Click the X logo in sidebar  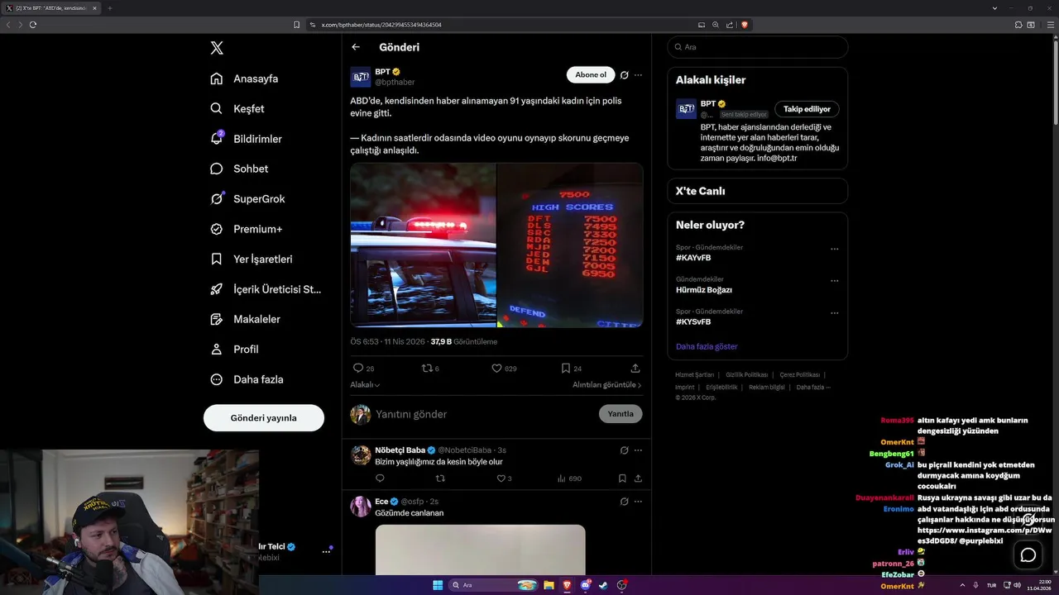[x=217, y=48]
